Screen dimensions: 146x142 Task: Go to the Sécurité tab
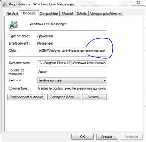[x=67, y=14]
